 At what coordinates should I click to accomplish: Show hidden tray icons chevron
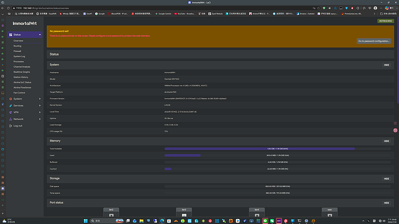pyautogui.click(x=363, y=221)
